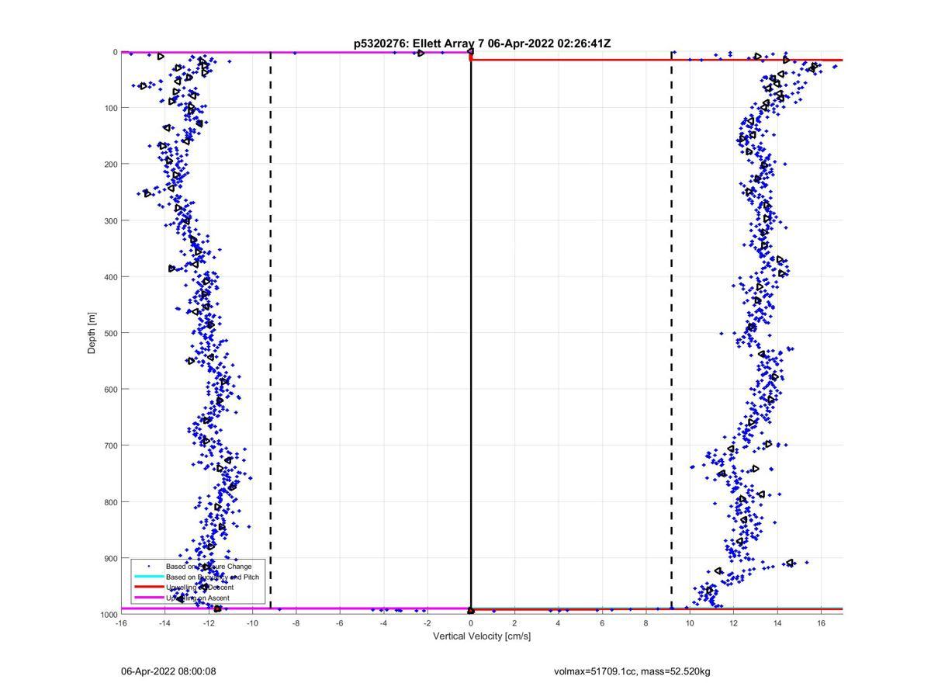931x690 pixels.
Task: Click depth axis tick label '200'
Action: pyautogui.click(x=110, y=165)
